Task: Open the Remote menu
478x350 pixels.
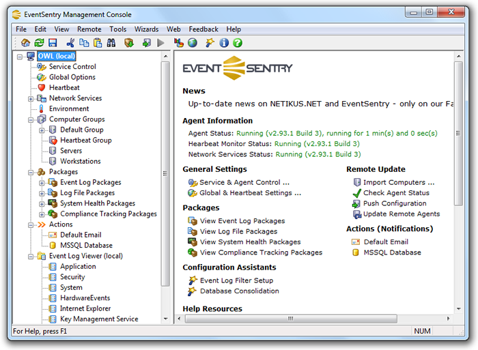Action: tap(89, 29)
